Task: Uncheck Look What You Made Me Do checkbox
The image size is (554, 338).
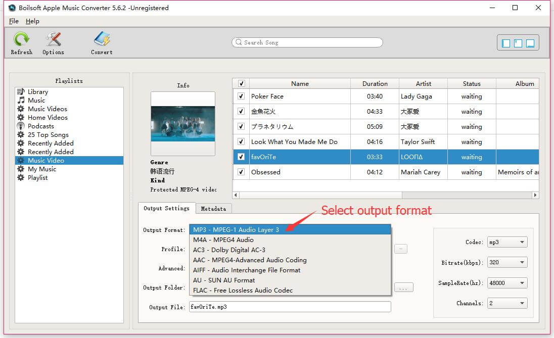Action: [241, 141]
